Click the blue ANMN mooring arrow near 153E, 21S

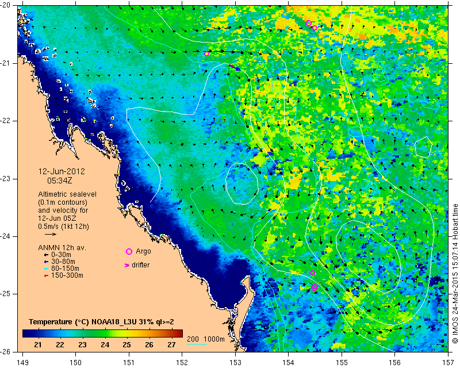pyautogui.click(x=236, y=67)
